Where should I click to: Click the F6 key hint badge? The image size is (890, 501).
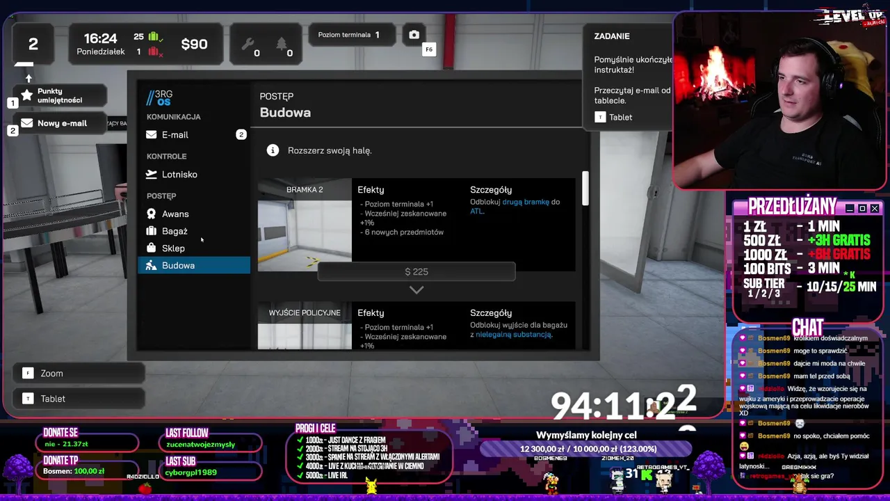coord(429,49)
